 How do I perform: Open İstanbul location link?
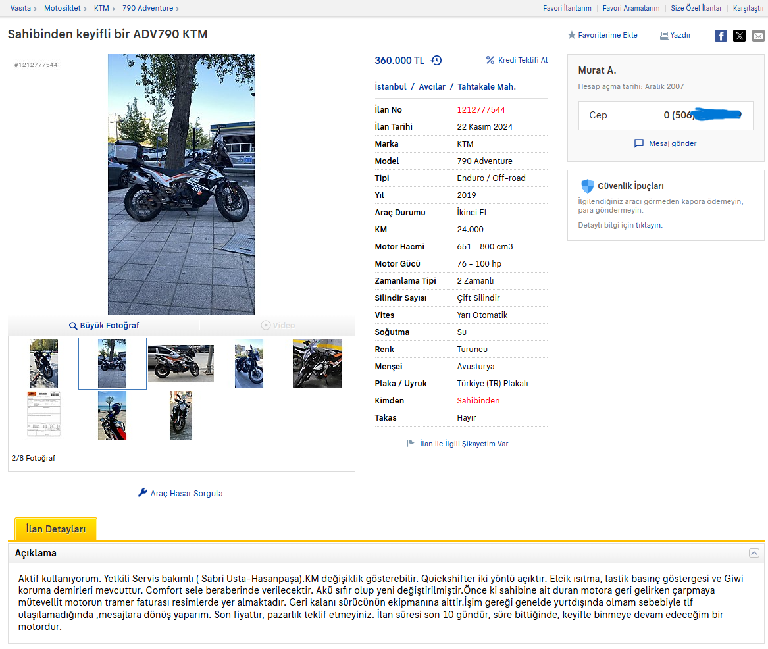[390, 87]
